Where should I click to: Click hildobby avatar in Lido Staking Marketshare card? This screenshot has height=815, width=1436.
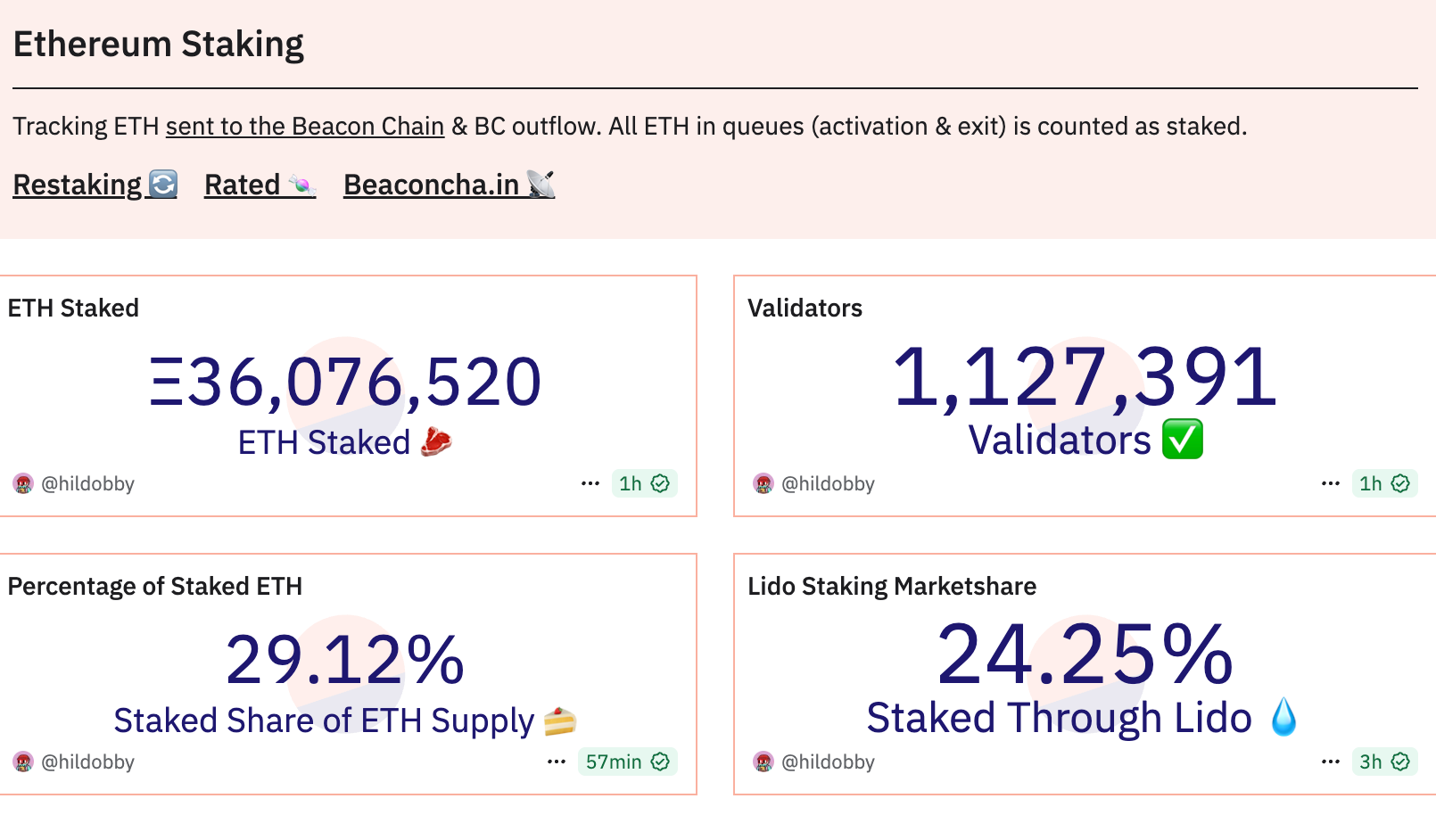(x=763, y=762)
